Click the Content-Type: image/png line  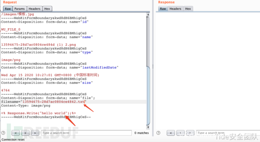tap(26, 106)
